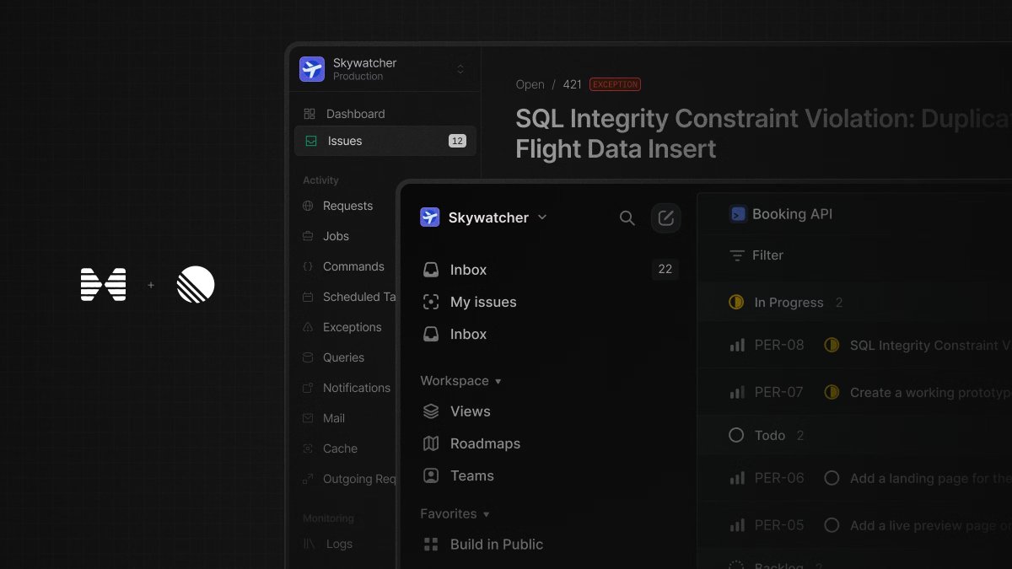The image size is (1012, 569).
Task: Open Logs under Monitoring in back window
Action: (x=339, y=544)
